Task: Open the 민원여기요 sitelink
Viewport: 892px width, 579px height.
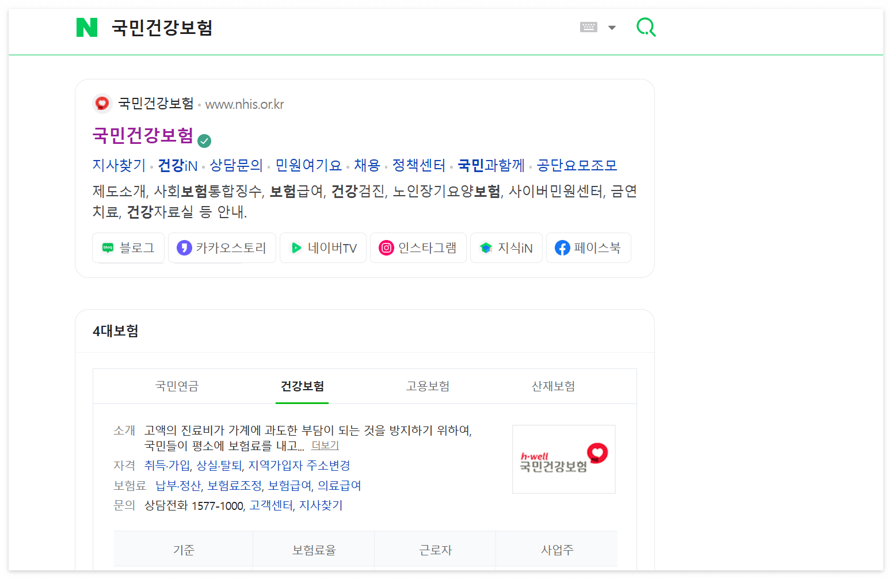Action: tap(308, 165)
